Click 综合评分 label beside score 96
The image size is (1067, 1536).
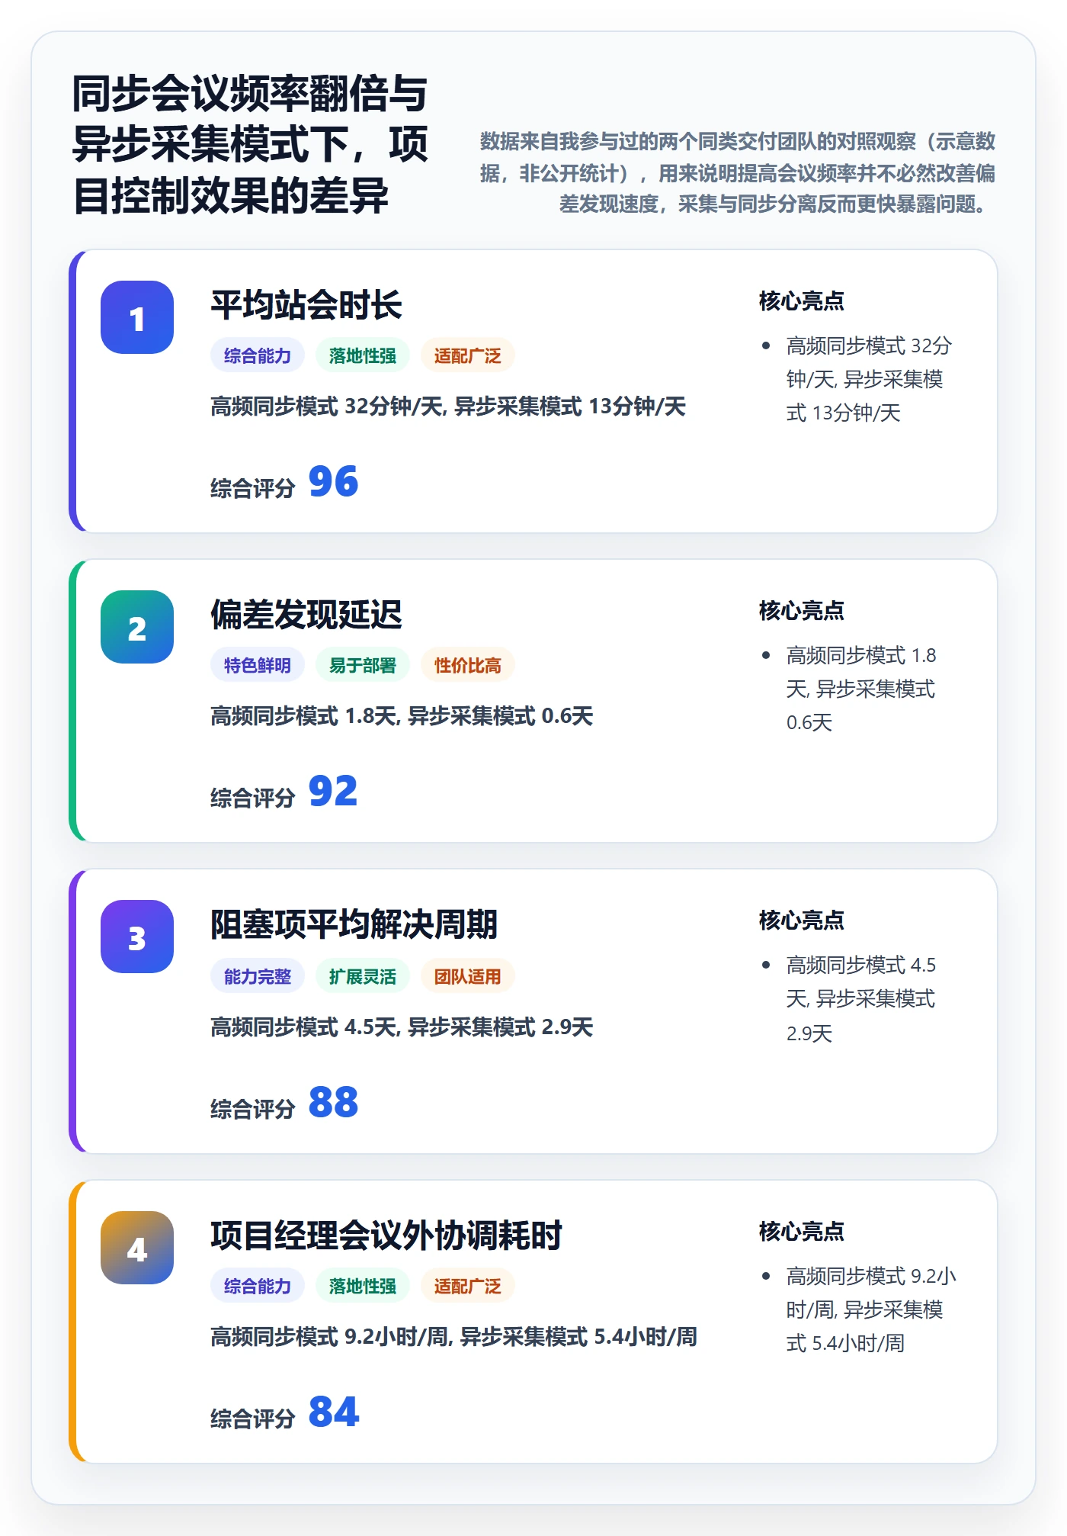[x=253, y=488]
